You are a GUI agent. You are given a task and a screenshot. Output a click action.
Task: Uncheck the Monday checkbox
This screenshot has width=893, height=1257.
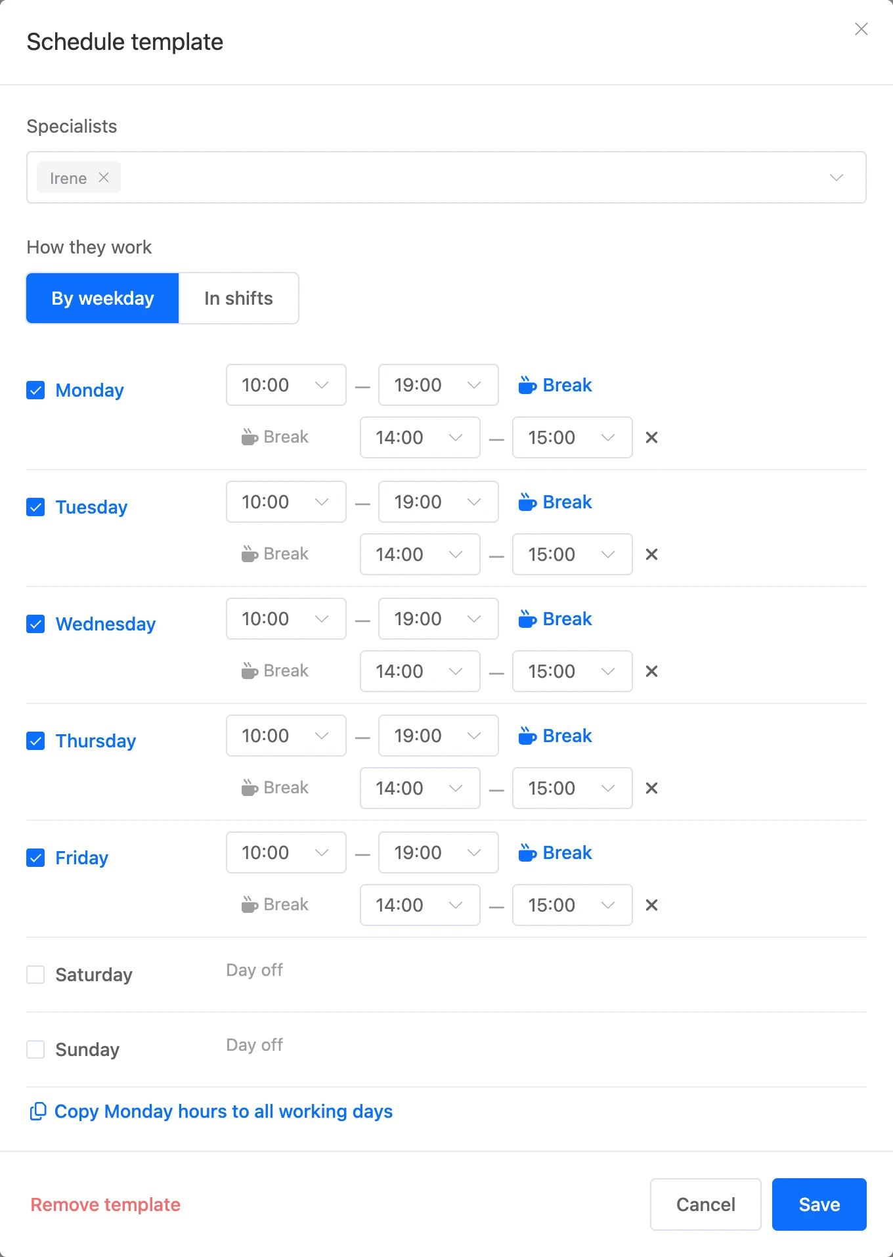click(x=35, y=390)
